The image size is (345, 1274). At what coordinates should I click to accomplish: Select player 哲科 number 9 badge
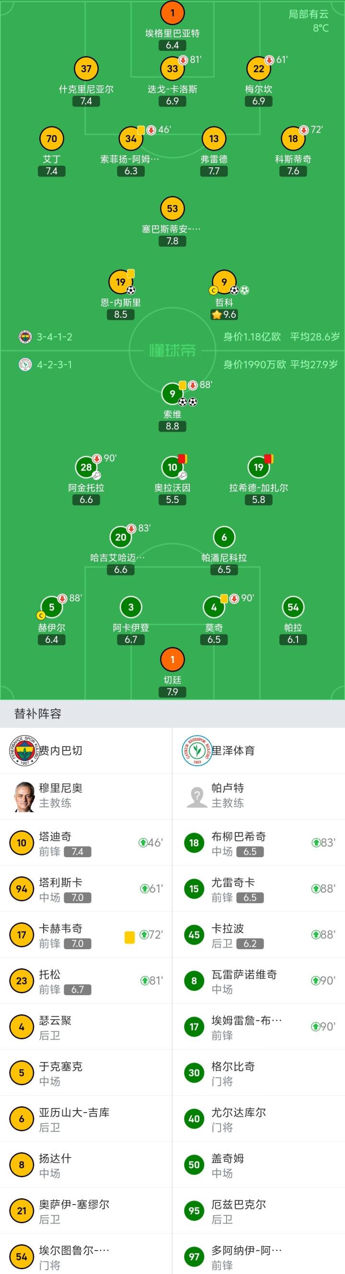point(224,282)
